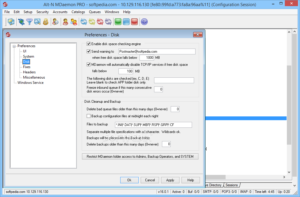Click the 1000 MB free disk space field

147,58
